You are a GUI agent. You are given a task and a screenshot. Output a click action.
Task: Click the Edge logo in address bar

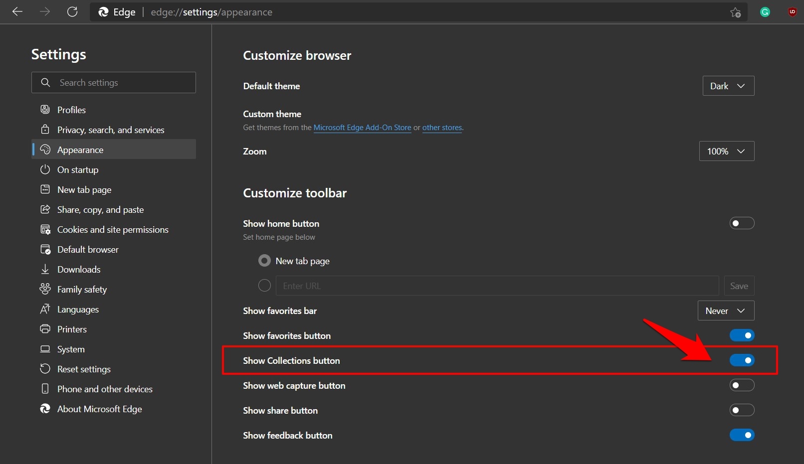[103, 12]
